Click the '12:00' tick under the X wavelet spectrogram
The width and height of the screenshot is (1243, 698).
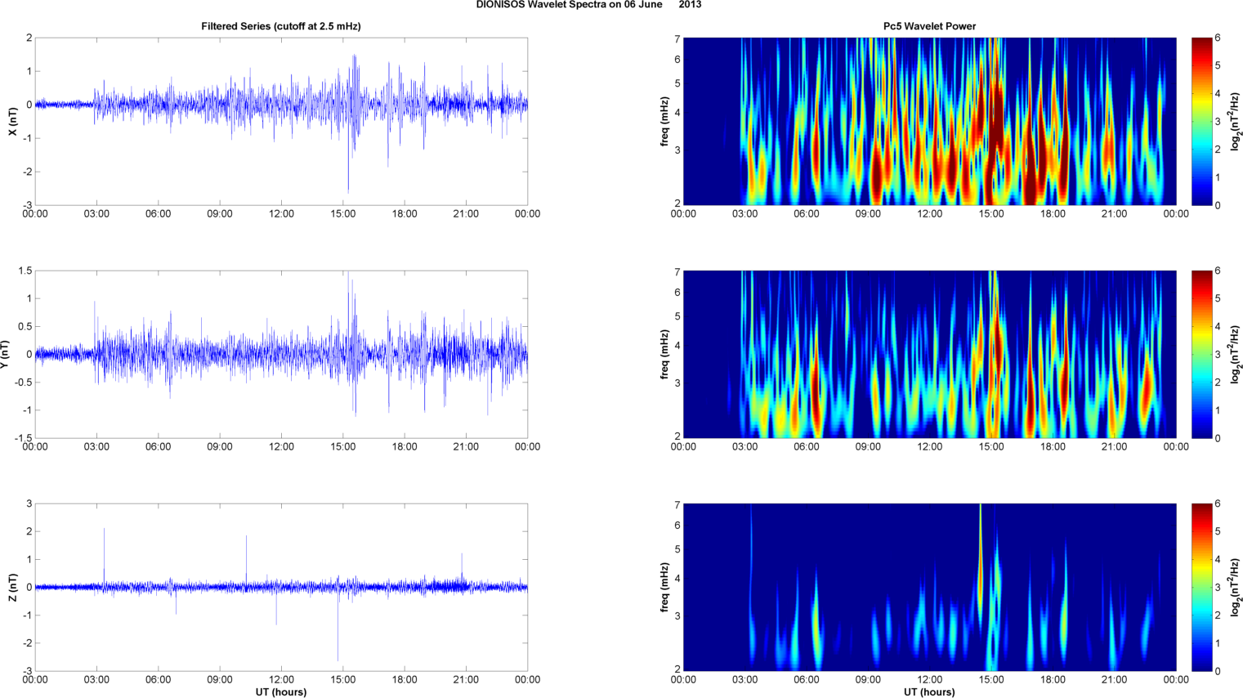tap(930, 214)
